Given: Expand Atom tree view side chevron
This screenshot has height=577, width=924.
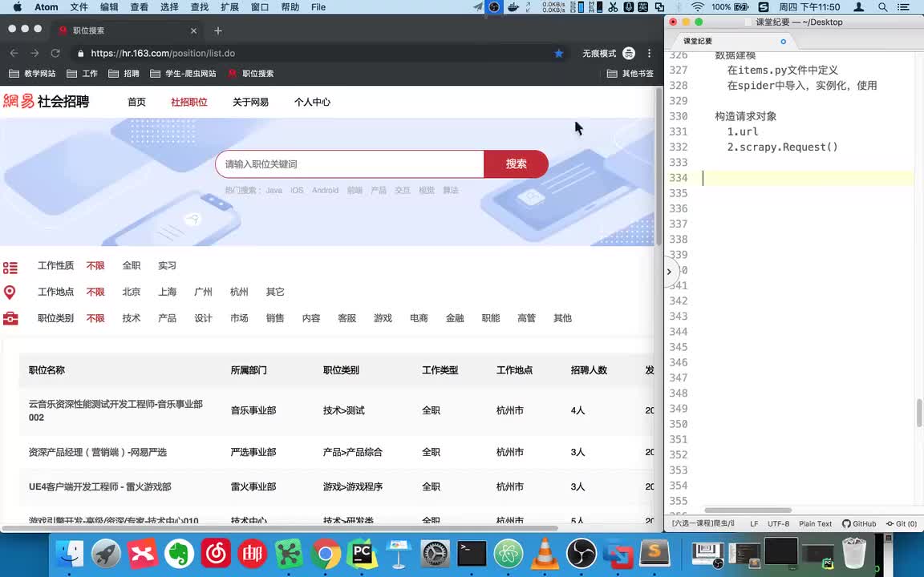Looking at the screenshot, I should (x=670, y=272).
